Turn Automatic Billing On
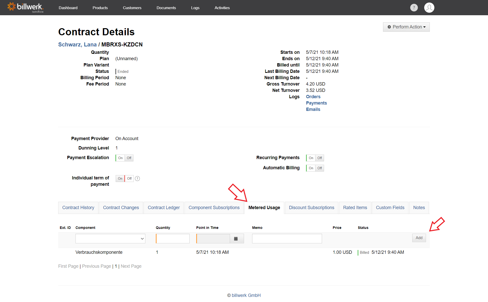 311,168
